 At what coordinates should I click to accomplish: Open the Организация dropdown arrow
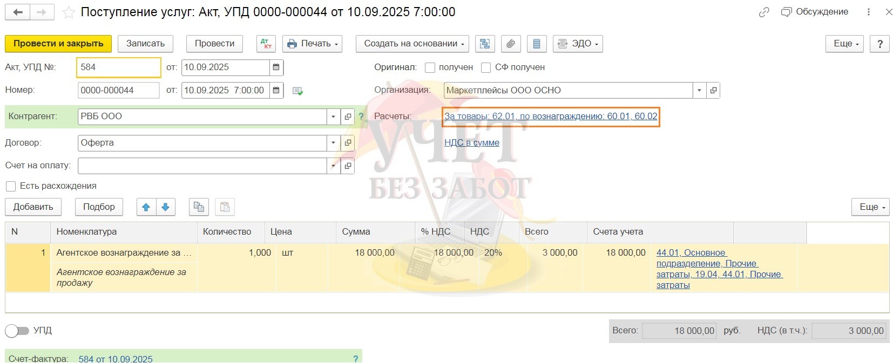pyautogui.click(x=699, y=91)
